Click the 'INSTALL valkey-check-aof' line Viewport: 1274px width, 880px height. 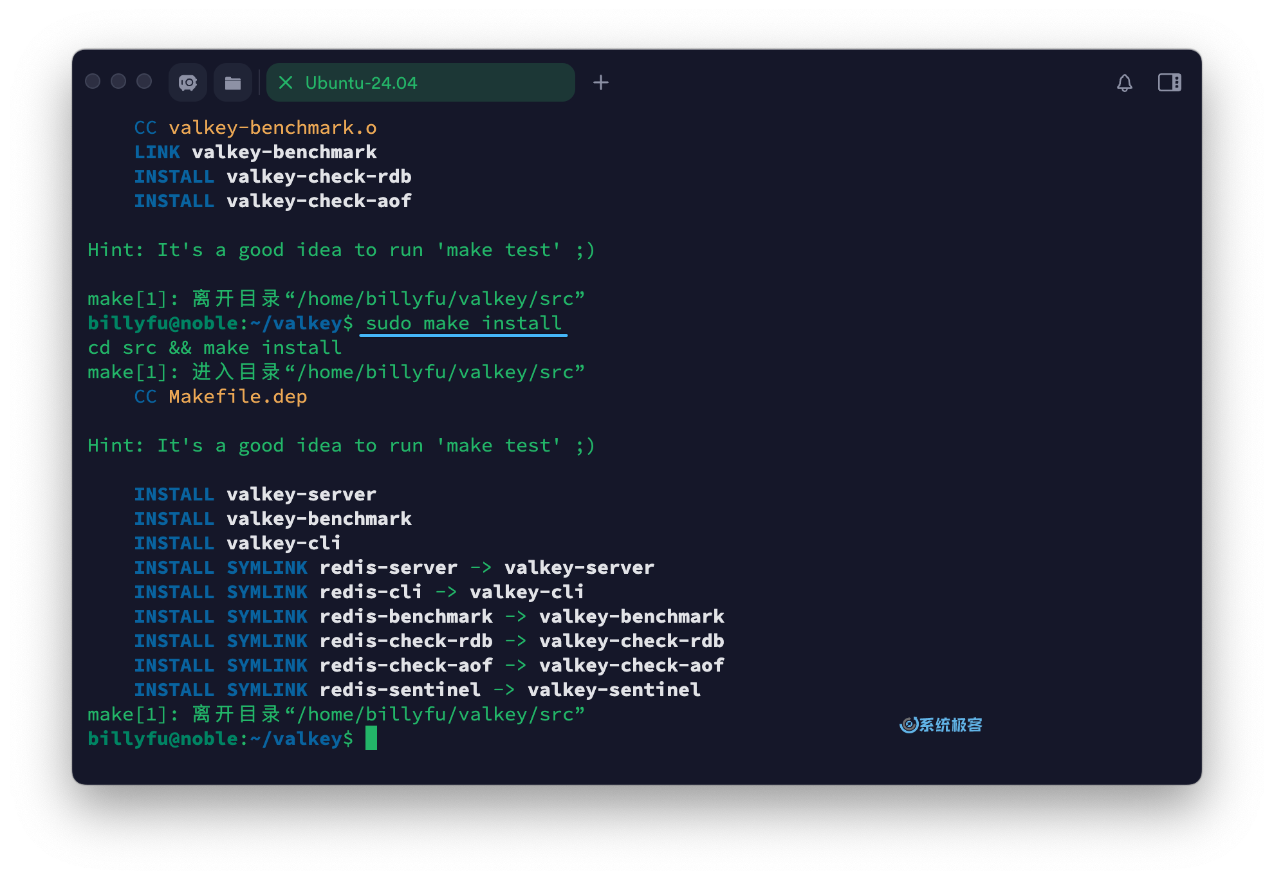[273, 201]
